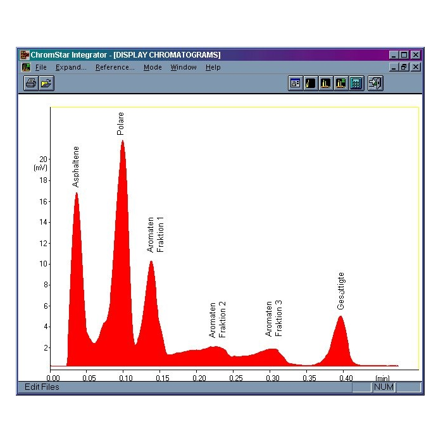Open file with the folder icon
This screenshot has height=443, width=443.
point(46,83)
